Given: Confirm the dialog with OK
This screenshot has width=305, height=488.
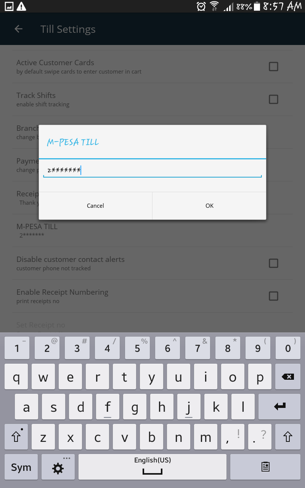Looking at the screenshot, I should [209, 206].
